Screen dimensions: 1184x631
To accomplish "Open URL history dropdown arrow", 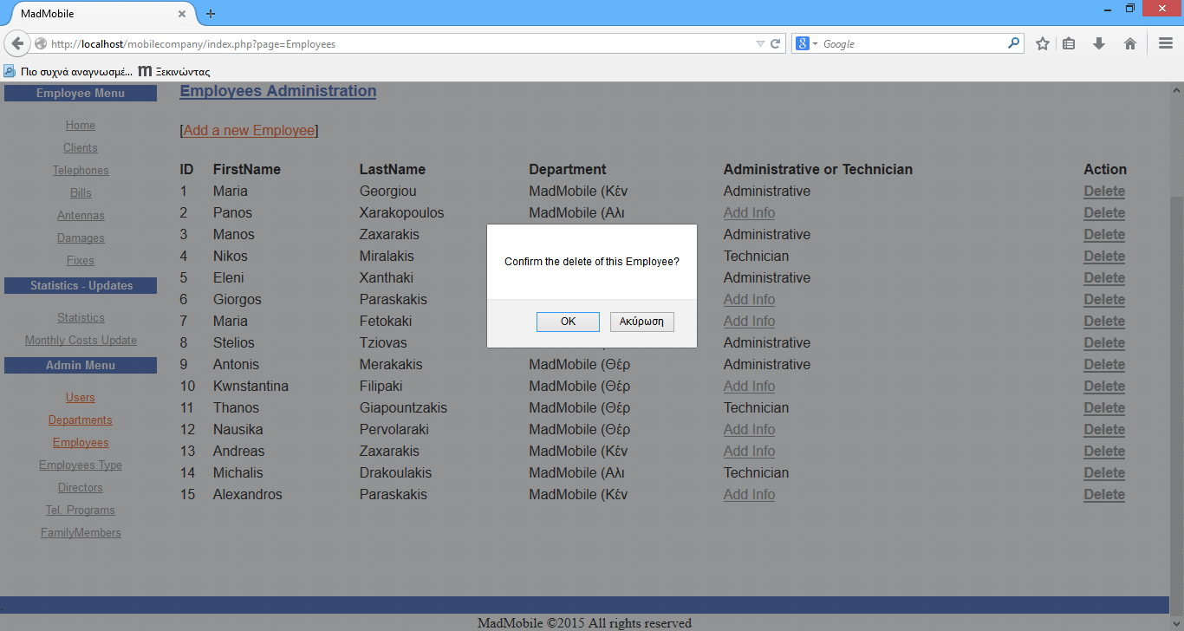I will [760, 43].
